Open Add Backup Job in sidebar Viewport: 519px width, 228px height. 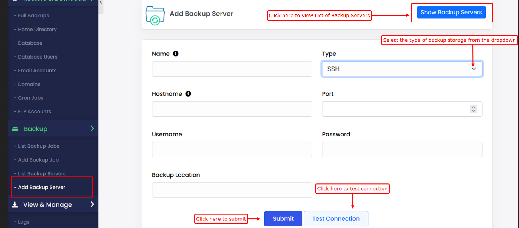[38, 160]
